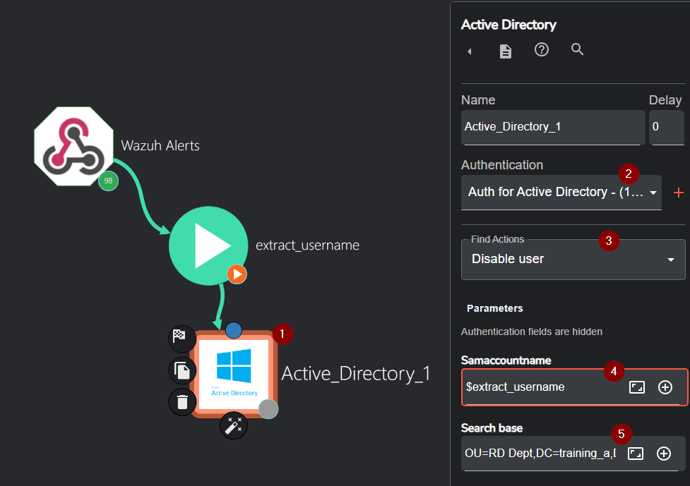Viewport: 690px width, 486px height.
Task: Open magic wand autocomplete for Active_Directory_1
Action: [x=234, y=425]
